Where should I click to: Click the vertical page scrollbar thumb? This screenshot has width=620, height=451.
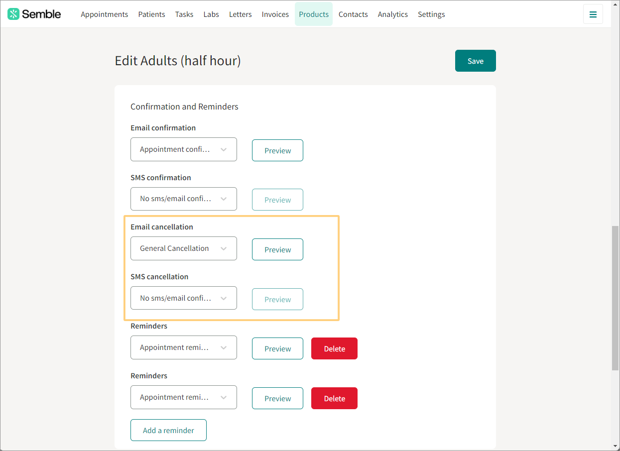[615, 298]
